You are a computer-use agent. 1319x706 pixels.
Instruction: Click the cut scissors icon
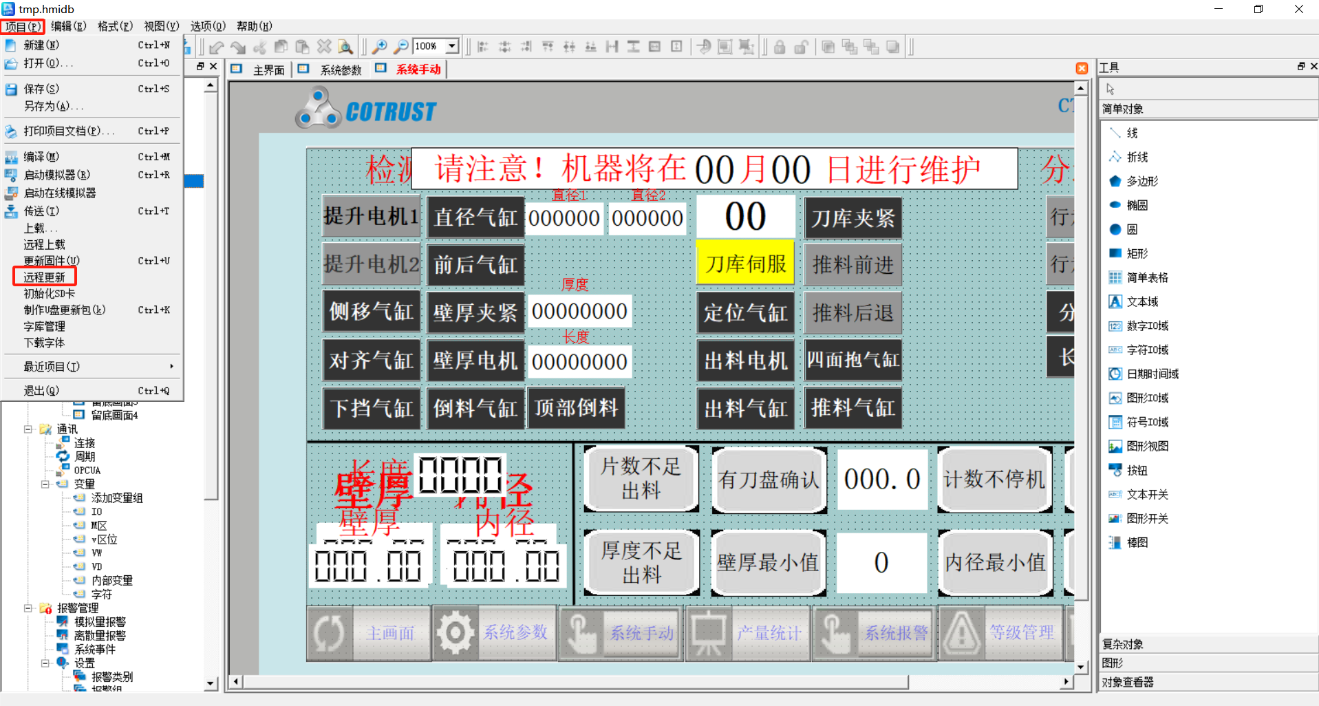click(x=259, y=47)
